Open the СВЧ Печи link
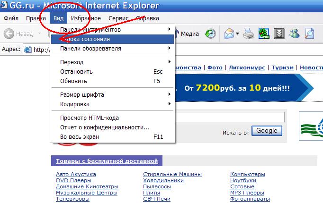This screenshot has width=323, height=203. (x=157, y=199)
